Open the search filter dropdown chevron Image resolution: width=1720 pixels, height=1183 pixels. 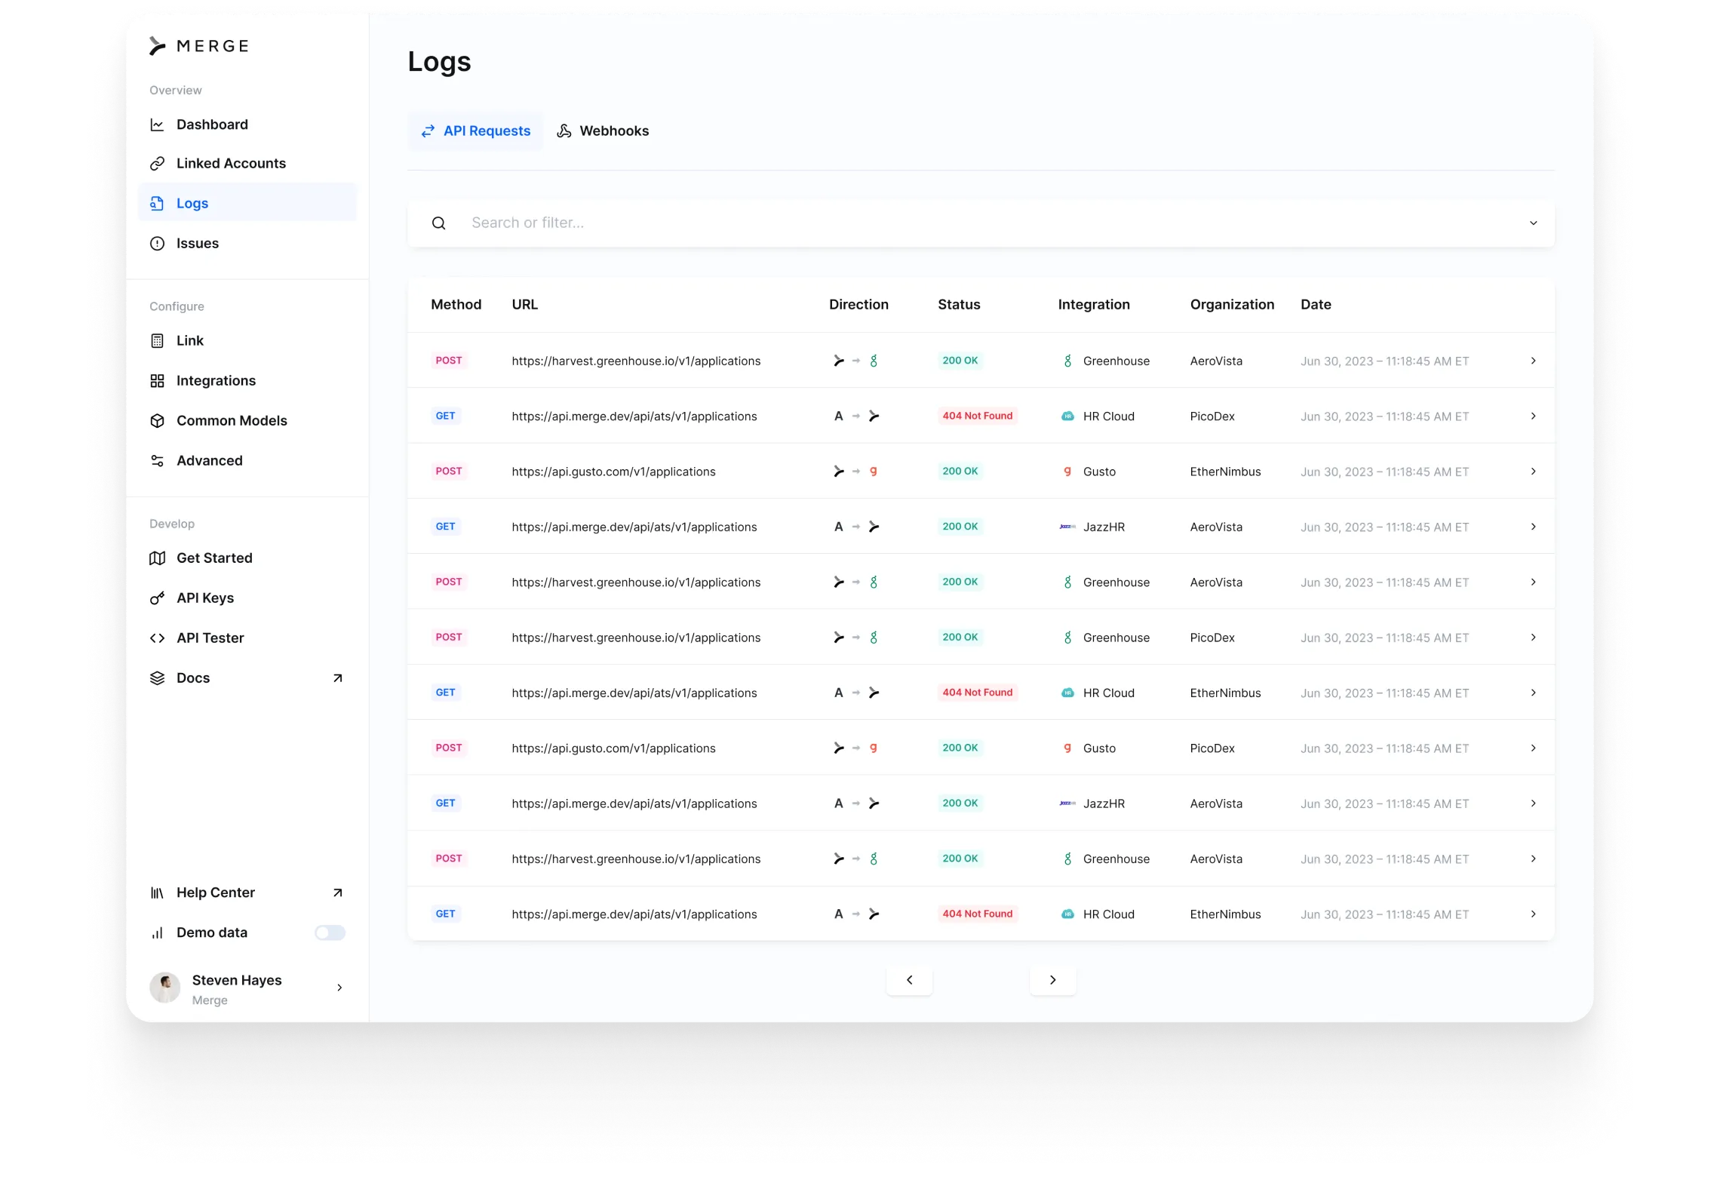point(1534,223)
